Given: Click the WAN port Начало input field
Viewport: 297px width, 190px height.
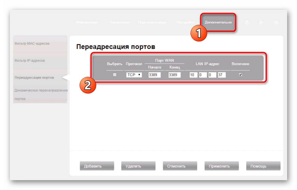Looking at the screenshot, I should [154, 75].
